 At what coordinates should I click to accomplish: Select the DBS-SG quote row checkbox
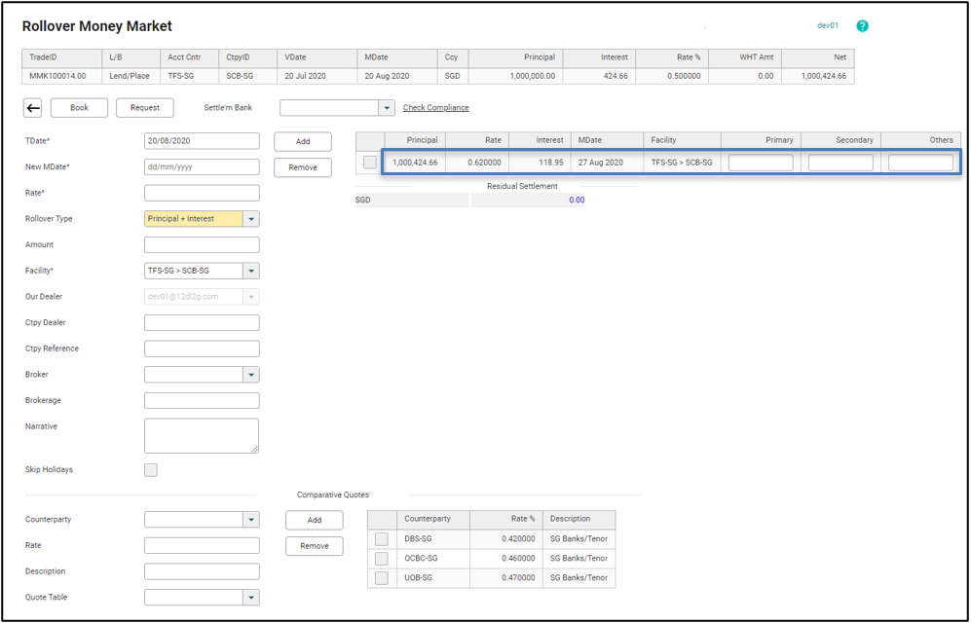381,539
